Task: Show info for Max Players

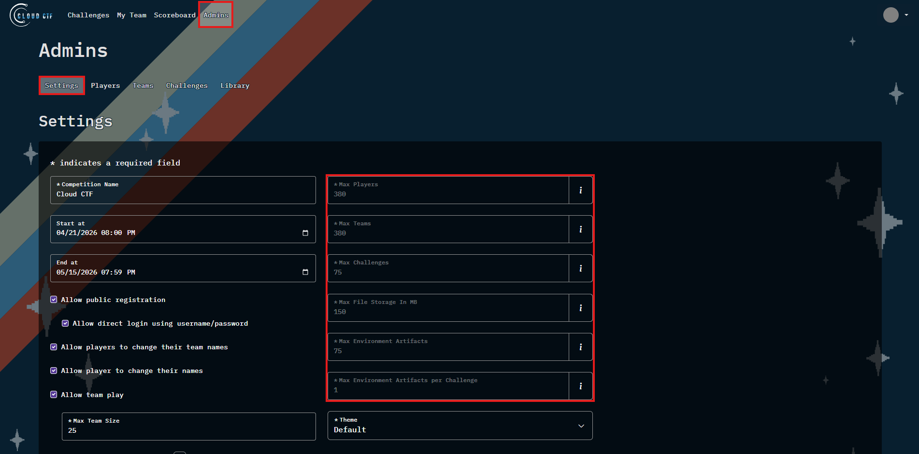Action: click(580, 190)
